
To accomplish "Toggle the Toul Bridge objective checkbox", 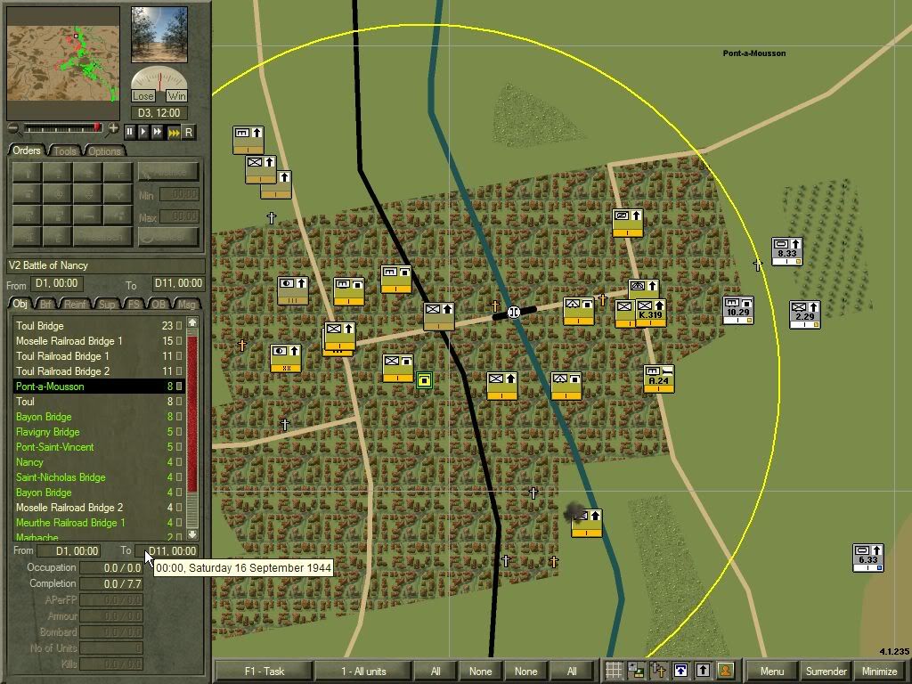I will (179, 326).
